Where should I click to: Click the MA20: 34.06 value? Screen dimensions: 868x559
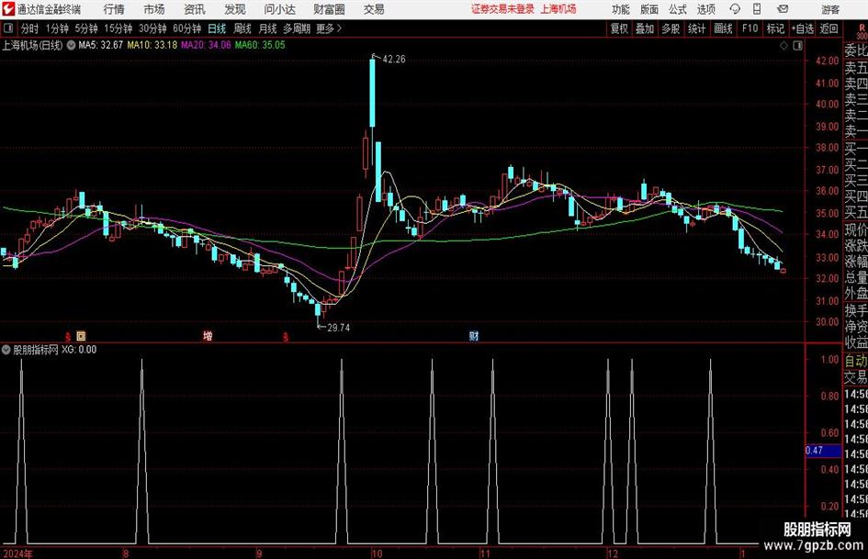pyautogui.click(x=206, y=45)
